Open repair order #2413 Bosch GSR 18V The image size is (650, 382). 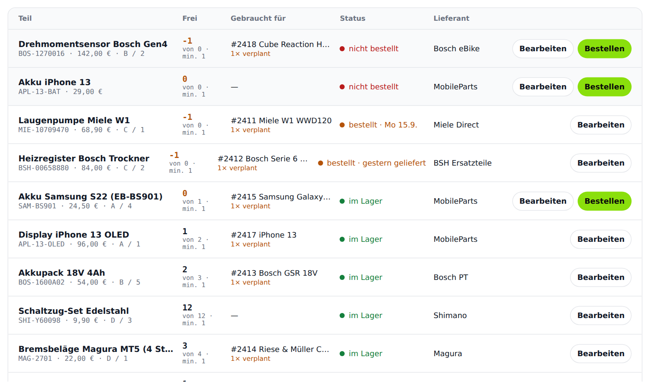coord(274,273)
